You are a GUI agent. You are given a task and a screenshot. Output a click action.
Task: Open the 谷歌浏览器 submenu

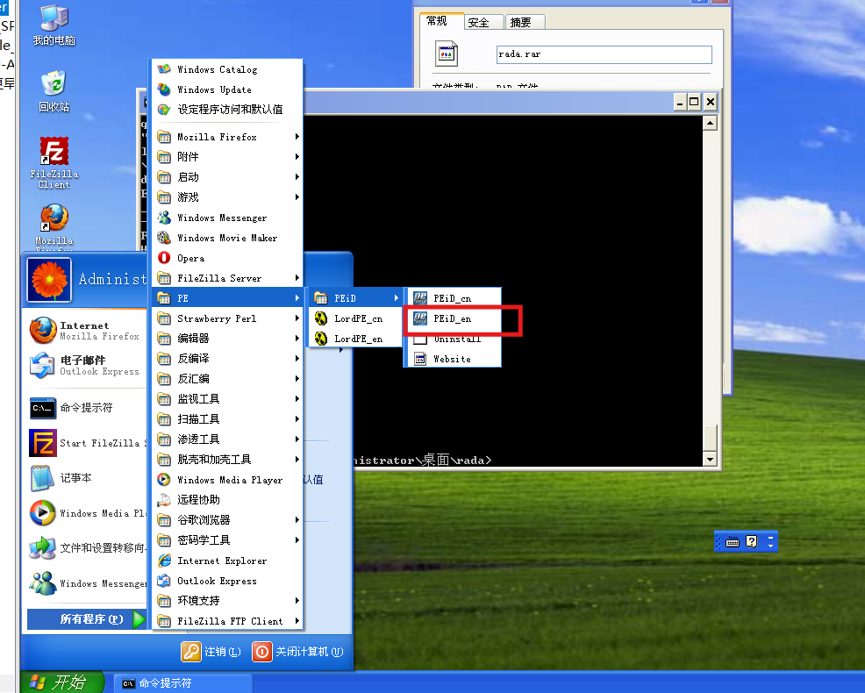pyautogui.click(x=227, y=520)
